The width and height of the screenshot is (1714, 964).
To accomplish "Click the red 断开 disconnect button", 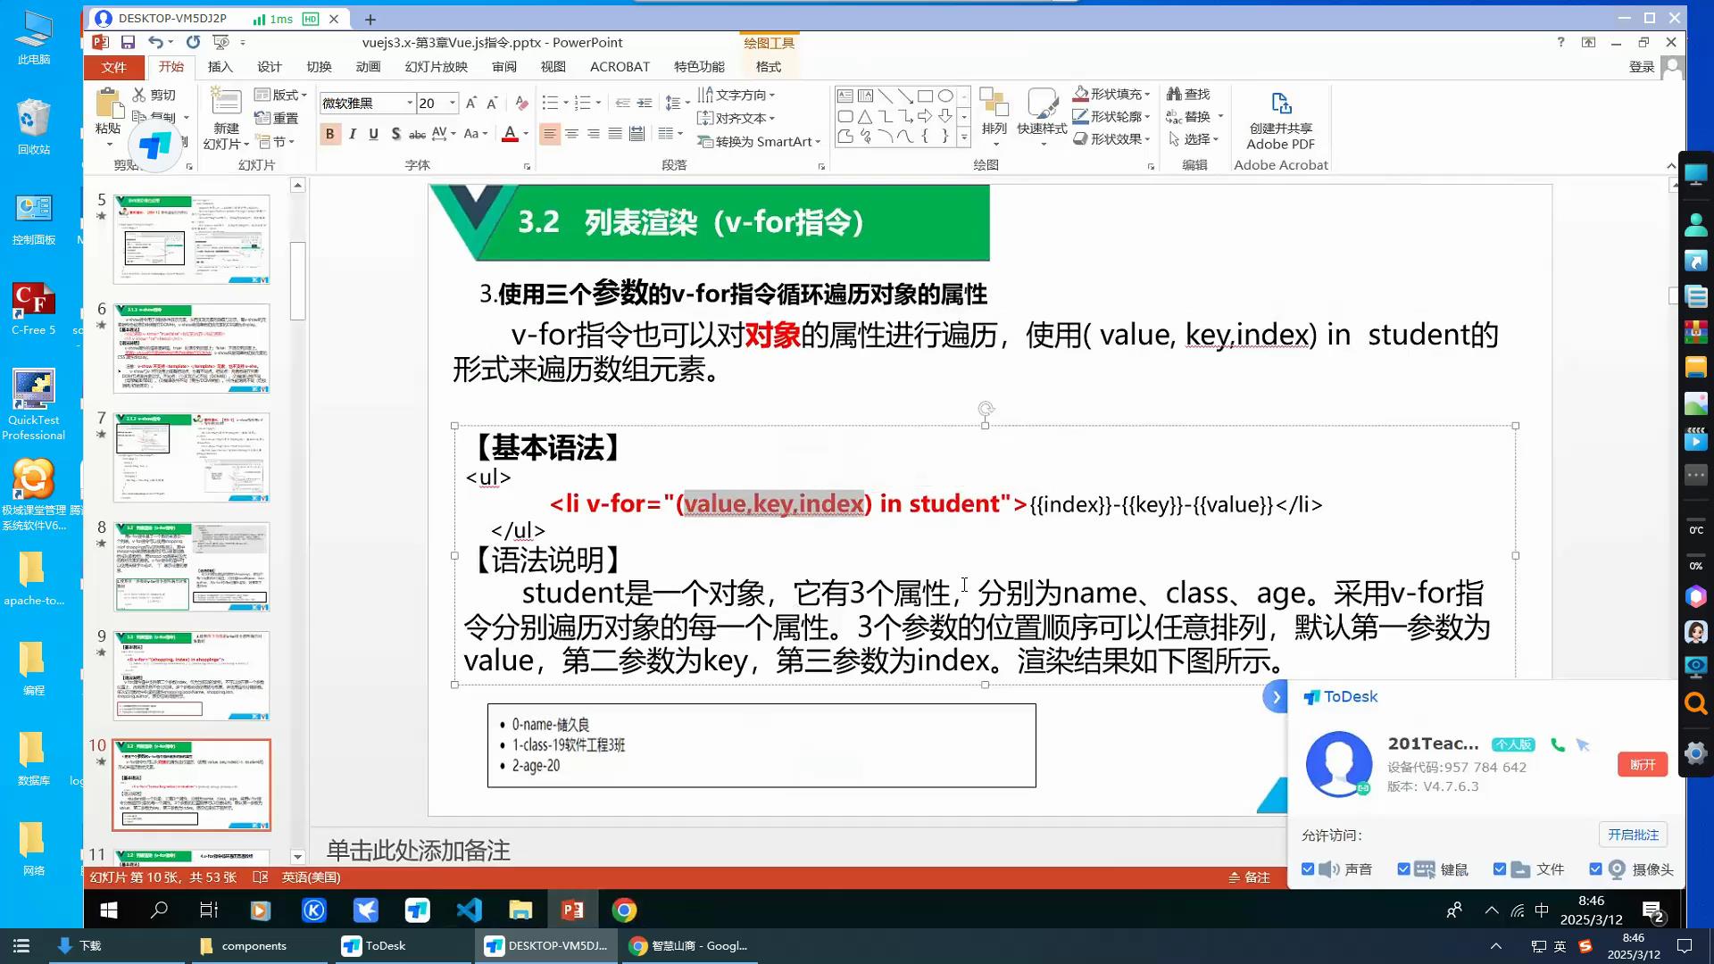I will (1642, 765).
